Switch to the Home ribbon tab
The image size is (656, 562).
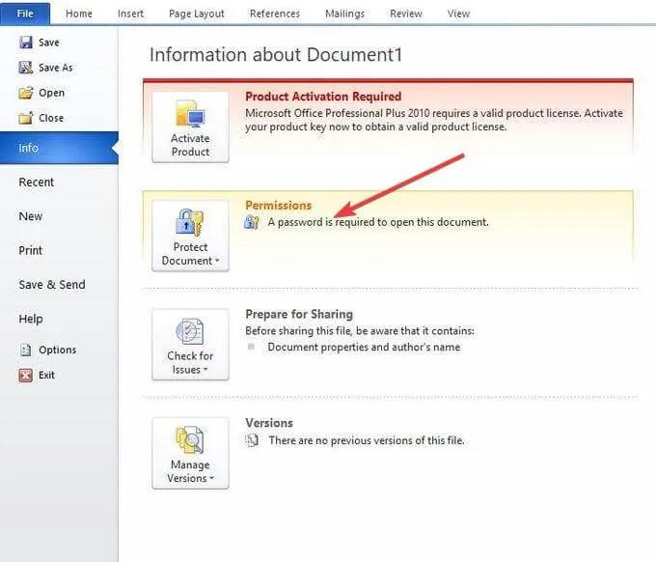[x=79, y=14]
